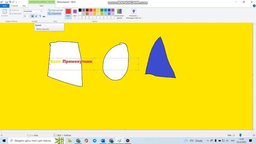The height and width of the screenshot is (144, 256).
Task: Pick the purple swatch in palette top row
Action: click(113, 10)
